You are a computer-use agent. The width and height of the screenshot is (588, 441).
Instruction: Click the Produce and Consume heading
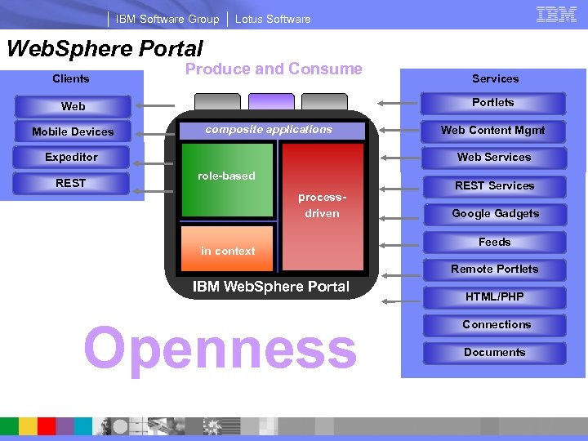click(x=274, y=69)
